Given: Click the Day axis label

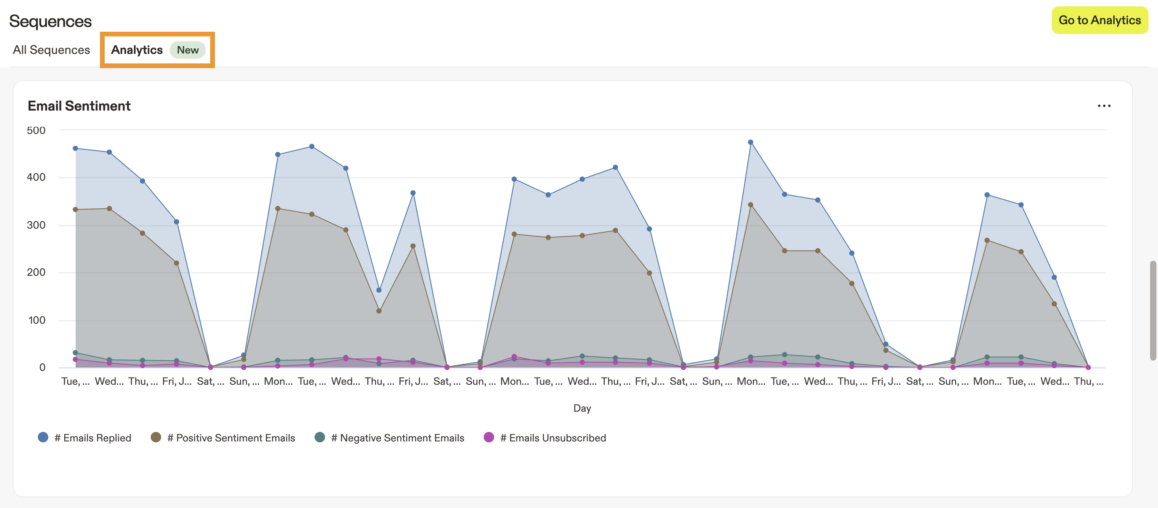Looking at the screenshot, I should 582,408.
